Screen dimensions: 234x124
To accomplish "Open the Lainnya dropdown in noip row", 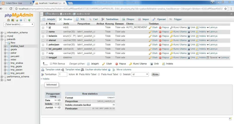I will click(x=212, y=53).
